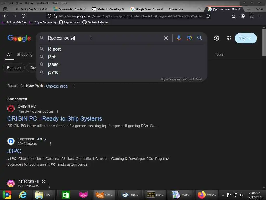Viewport: 266px width, 200px height.
Task: Open the extensions puzzle icon
Action: coord(251,16)
